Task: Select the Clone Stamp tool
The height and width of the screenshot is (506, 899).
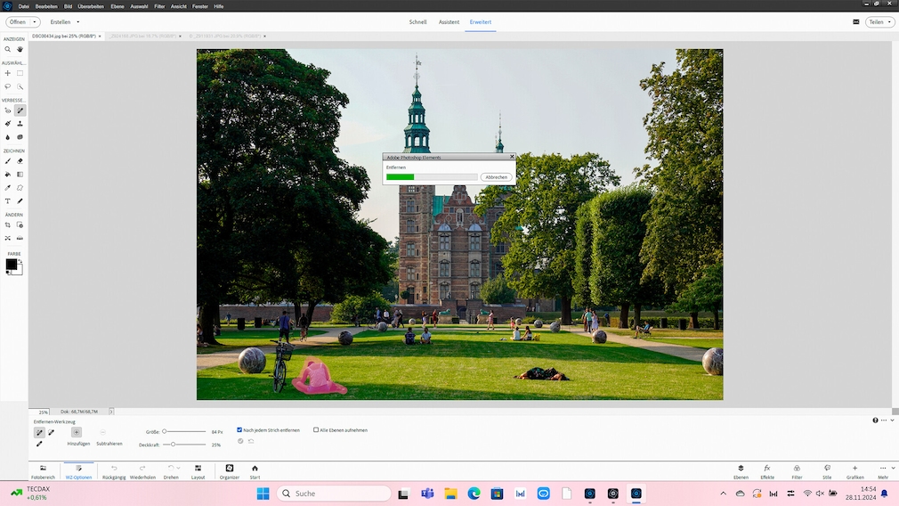Action: tap(20, 124)
